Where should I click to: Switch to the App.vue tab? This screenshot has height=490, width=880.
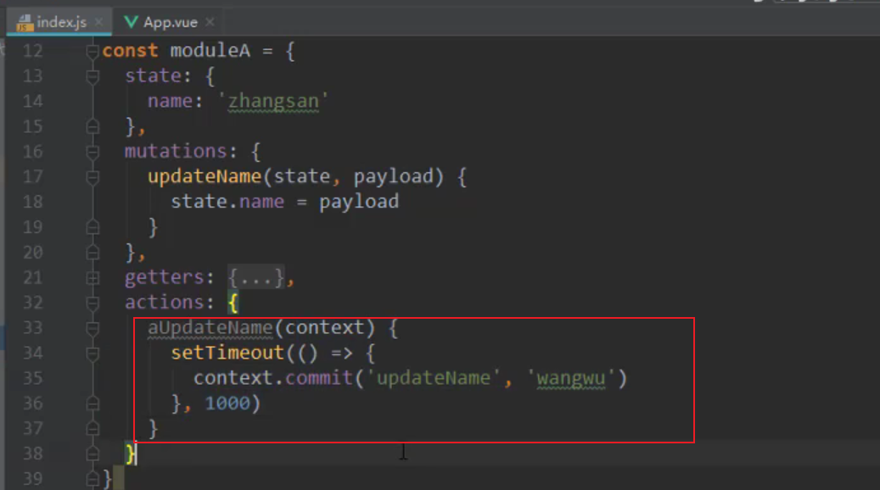pos(170,22)
